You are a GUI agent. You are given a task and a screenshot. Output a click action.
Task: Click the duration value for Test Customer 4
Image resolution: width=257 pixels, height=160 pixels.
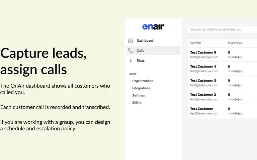click(235, 69)
